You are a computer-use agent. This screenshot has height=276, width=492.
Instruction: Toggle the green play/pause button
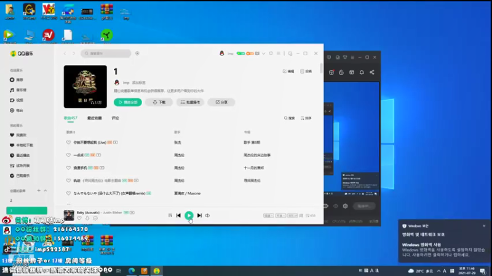pyautogui.click(x=189, y=215)
